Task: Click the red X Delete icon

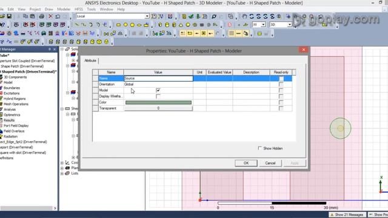Action: [x=50, y=16]
